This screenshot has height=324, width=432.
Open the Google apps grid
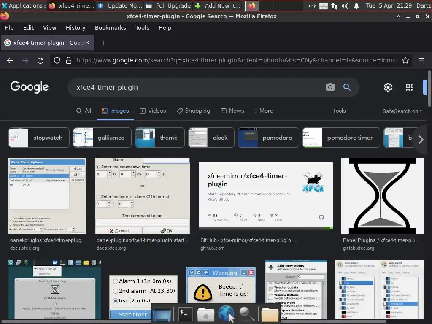pos(409,87)
